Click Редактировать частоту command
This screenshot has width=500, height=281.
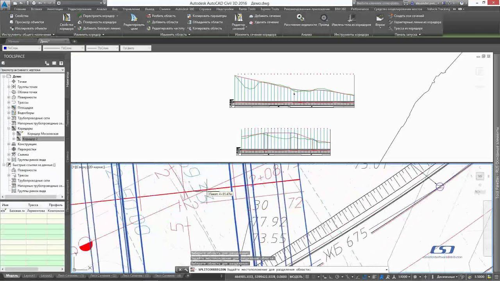coord(165,28)
